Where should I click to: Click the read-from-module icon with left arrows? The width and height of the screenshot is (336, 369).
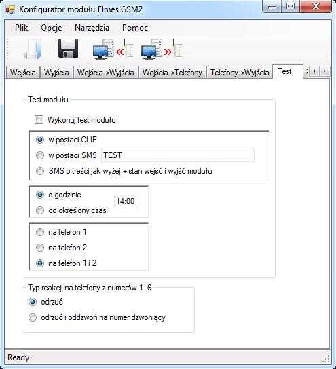point(114,49)
